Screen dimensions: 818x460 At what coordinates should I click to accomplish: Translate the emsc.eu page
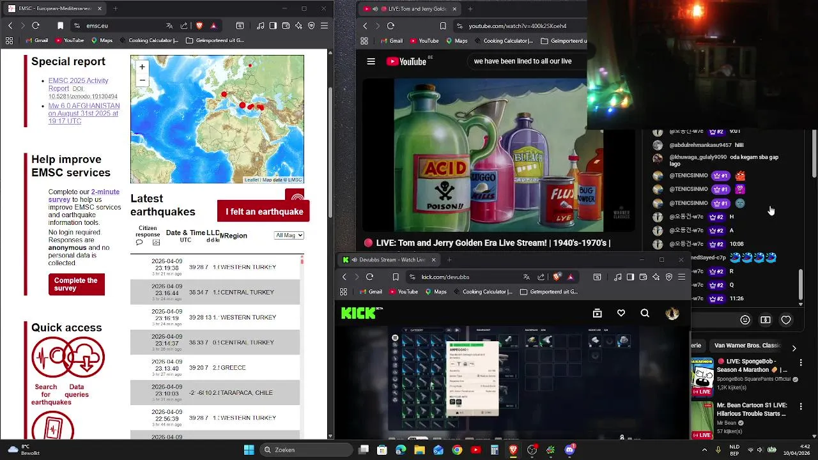tap(169, 26)
